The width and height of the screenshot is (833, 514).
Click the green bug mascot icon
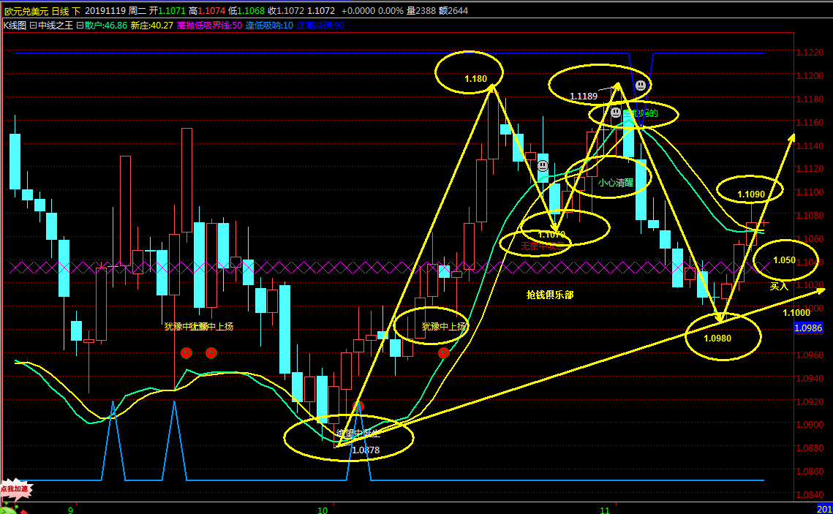tap(10, 508)
